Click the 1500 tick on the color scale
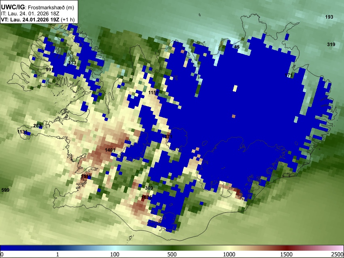The image size is (344, 258). tap(287, 254)
